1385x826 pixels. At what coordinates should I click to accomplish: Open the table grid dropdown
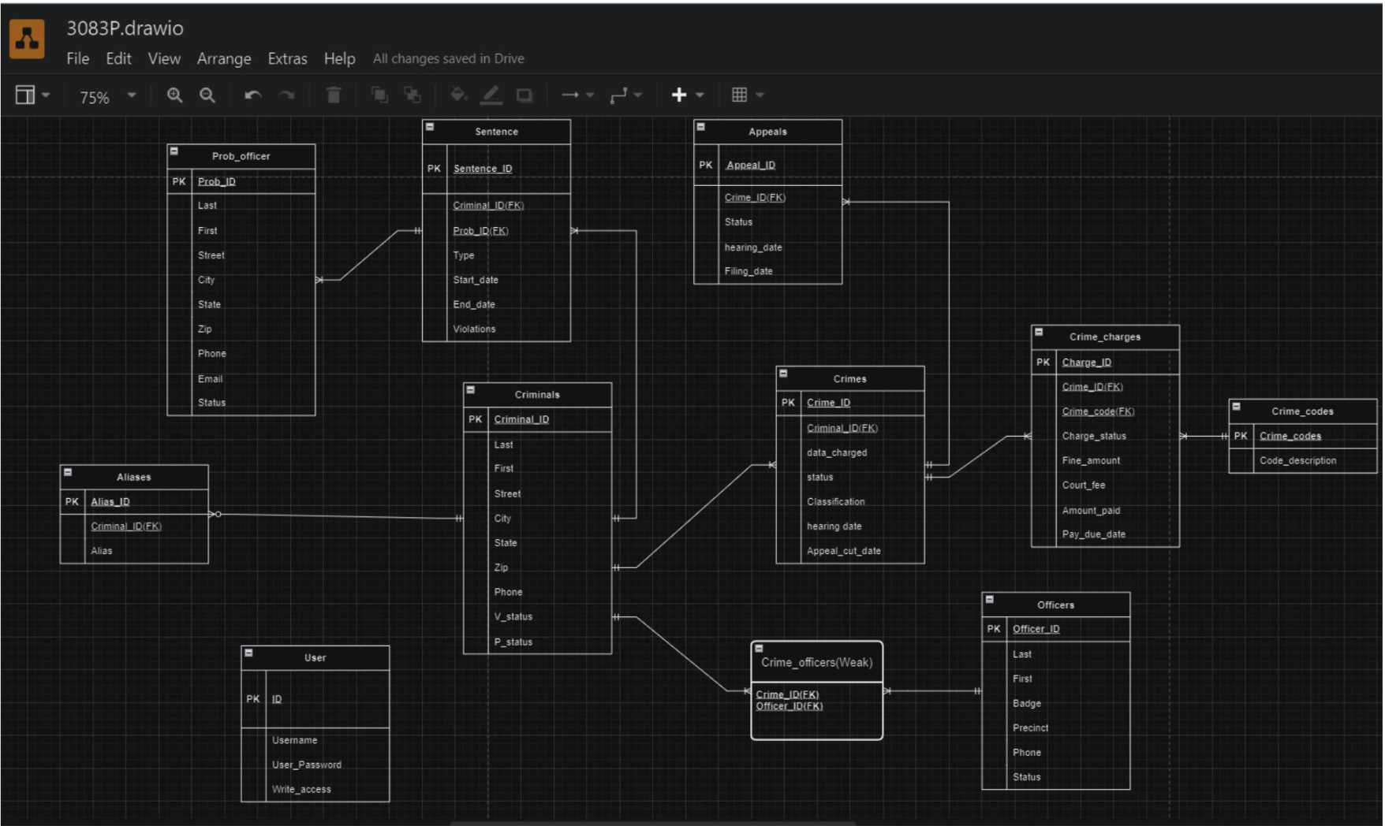tap(747, 95)
